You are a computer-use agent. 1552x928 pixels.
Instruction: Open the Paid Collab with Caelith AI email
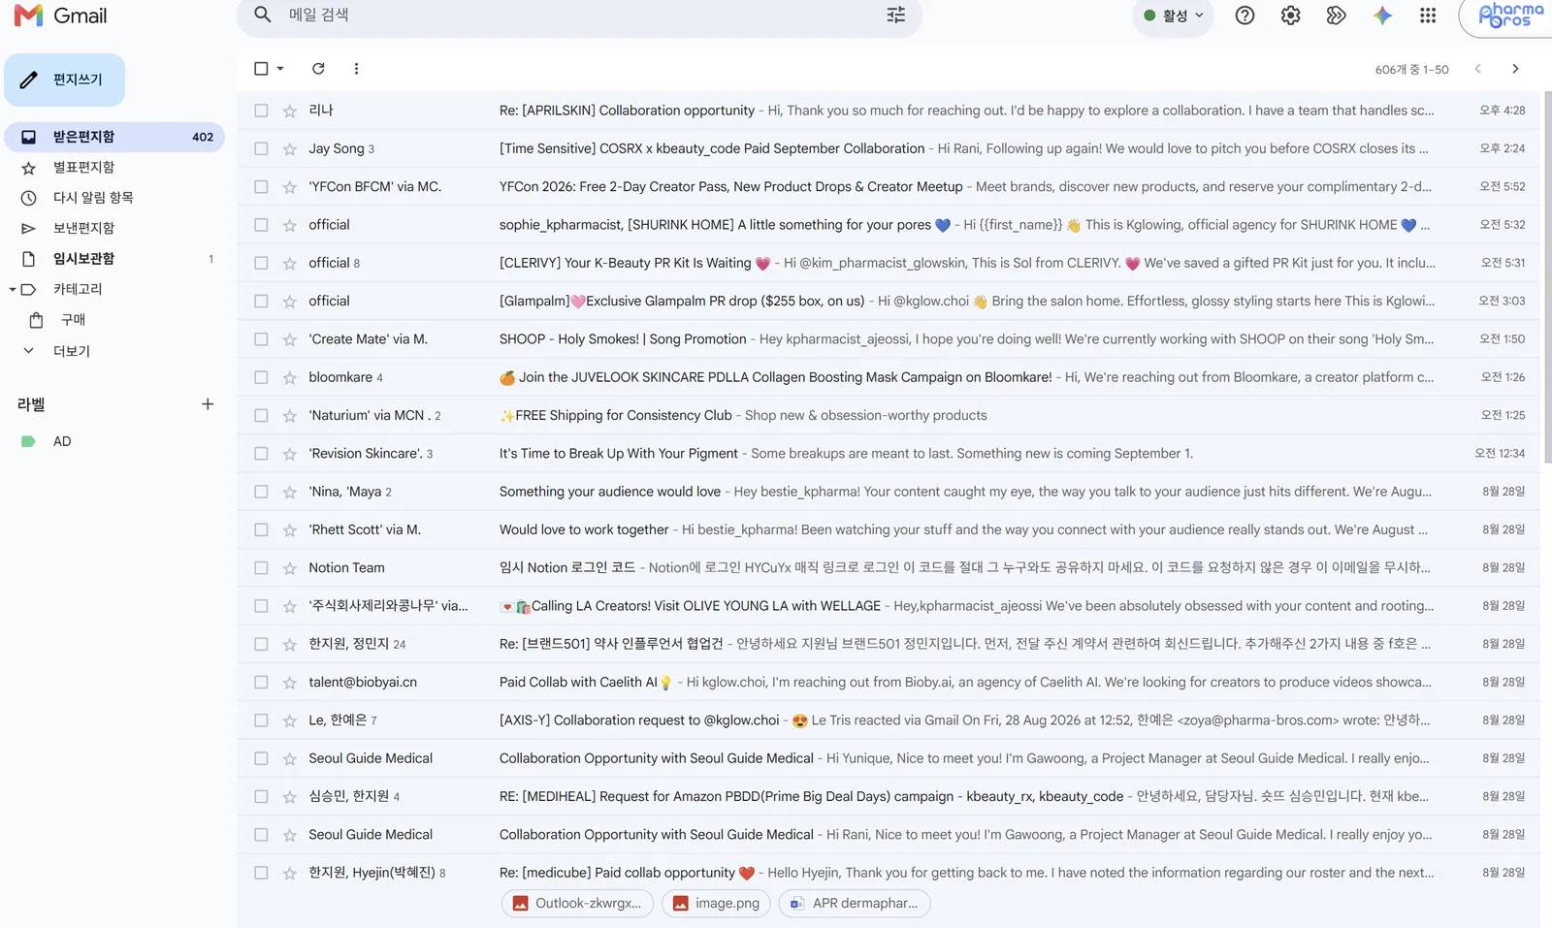888,683
